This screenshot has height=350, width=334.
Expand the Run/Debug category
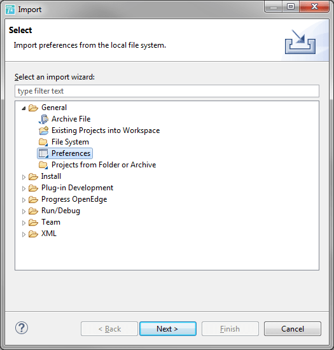pos(24,211)
